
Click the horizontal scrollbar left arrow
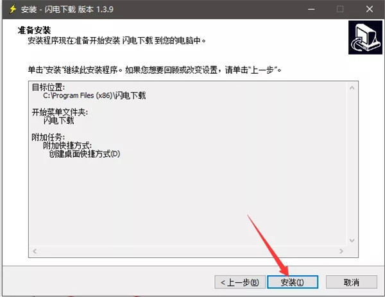(x=35, y=251)
